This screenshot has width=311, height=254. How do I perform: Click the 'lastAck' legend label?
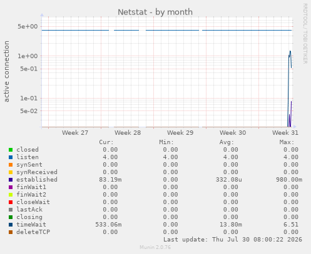29,210
